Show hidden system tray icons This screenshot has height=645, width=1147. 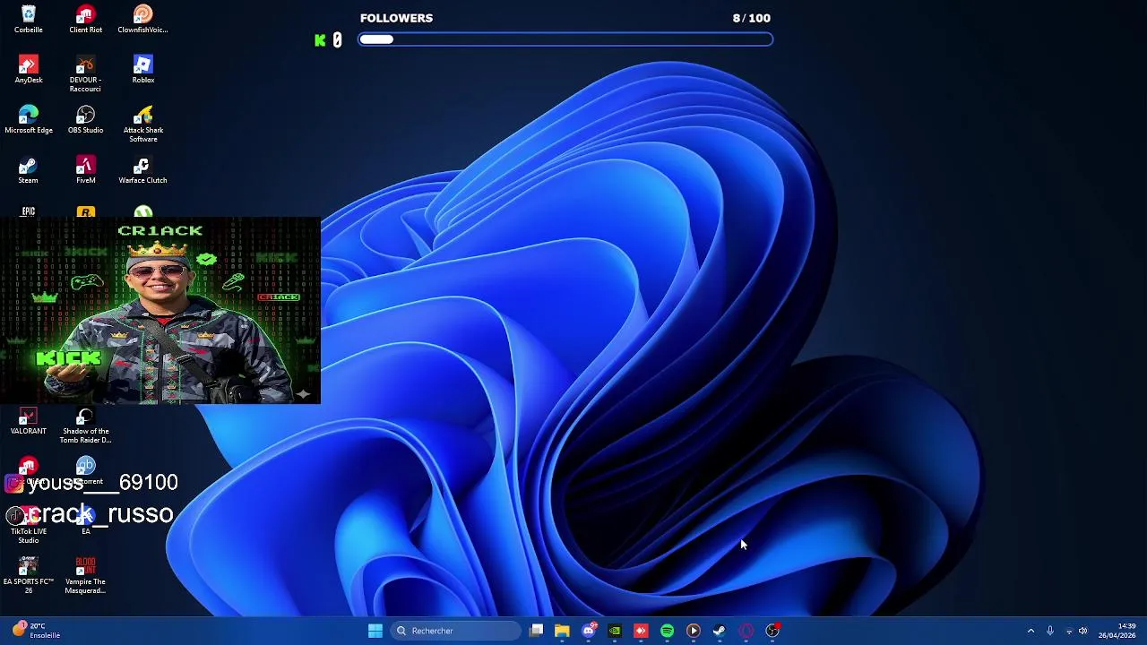point(1031,631)
